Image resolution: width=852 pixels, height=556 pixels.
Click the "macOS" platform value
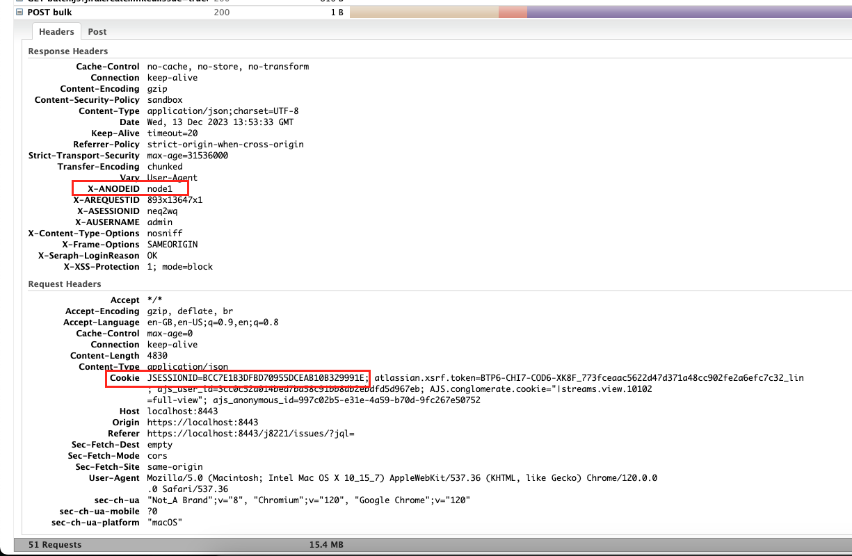click(165, 523)
